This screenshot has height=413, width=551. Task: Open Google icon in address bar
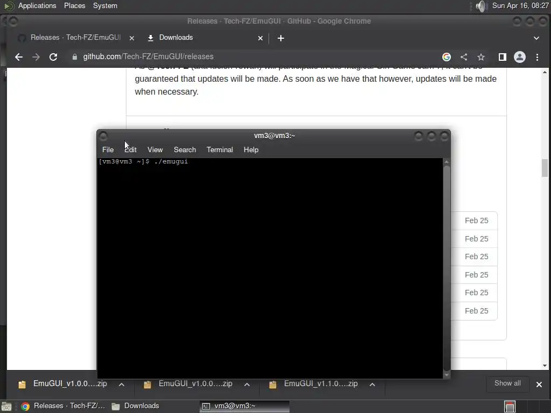pos(446,57)
